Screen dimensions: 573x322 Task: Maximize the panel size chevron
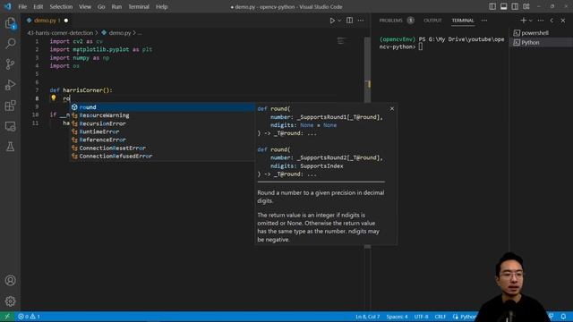coord(552,21)
